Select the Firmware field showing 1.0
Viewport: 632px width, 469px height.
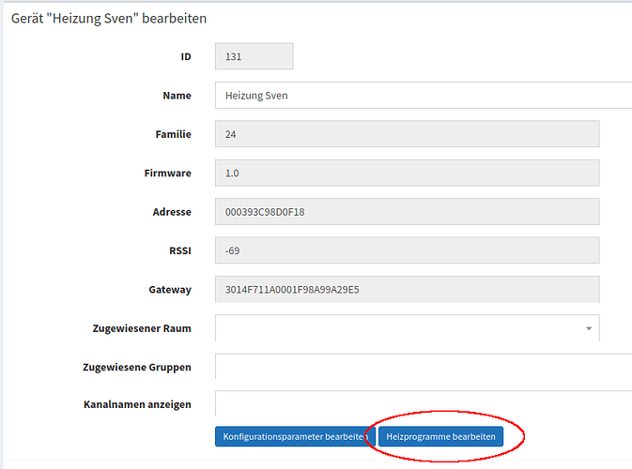[407, 174]
